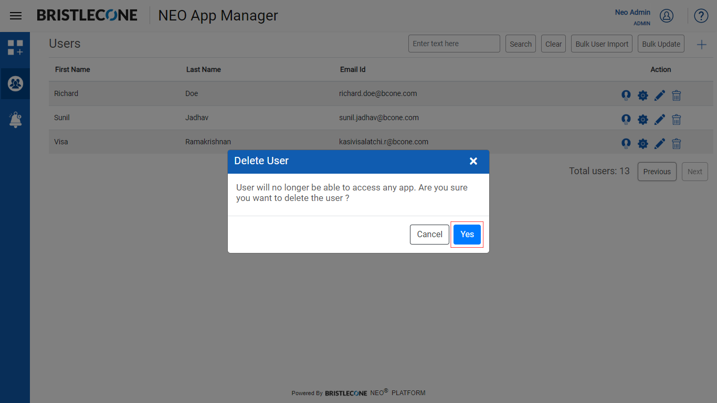Click the Action column header
The height and width of the screenshot is (403, 717).
[x=661, y=69]
